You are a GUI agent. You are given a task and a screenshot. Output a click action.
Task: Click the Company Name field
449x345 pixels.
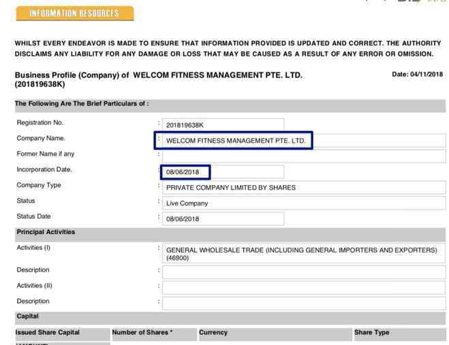(x=304, y=141)
